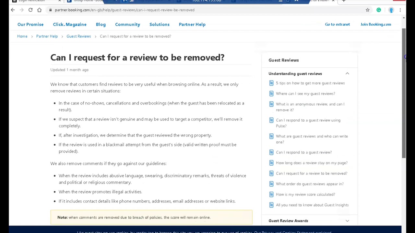Bookmark this page with the star icon
Screen dimensions: 415x233
coord(368,10)
